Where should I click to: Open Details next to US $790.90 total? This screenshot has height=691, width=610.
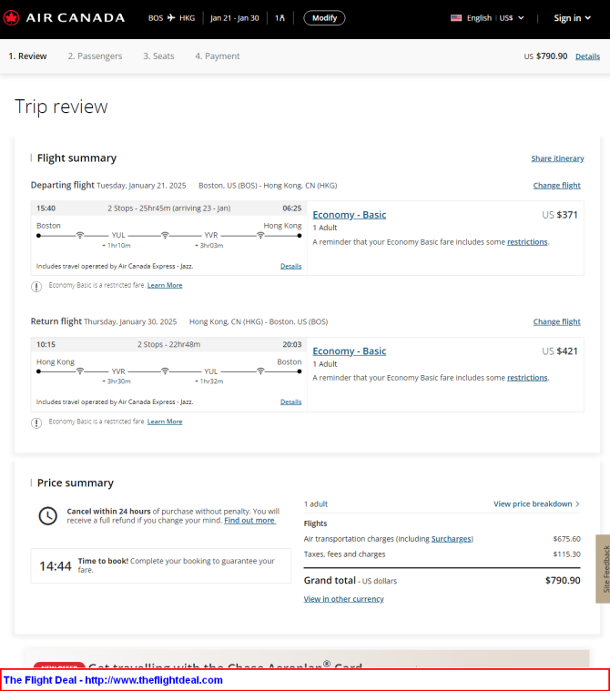[x=587, y=56]
